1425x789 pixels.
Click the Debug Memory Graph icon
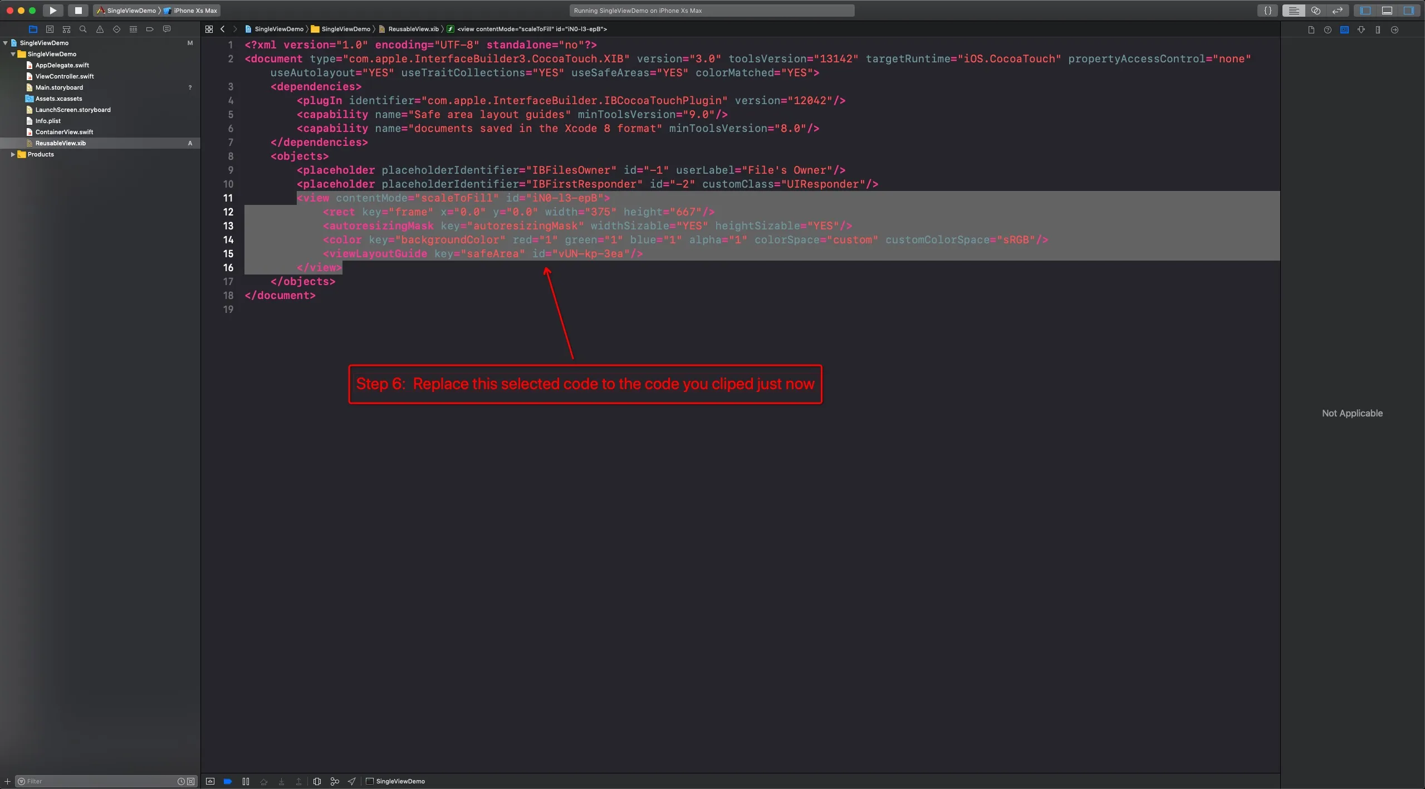(x=335, y=781)
